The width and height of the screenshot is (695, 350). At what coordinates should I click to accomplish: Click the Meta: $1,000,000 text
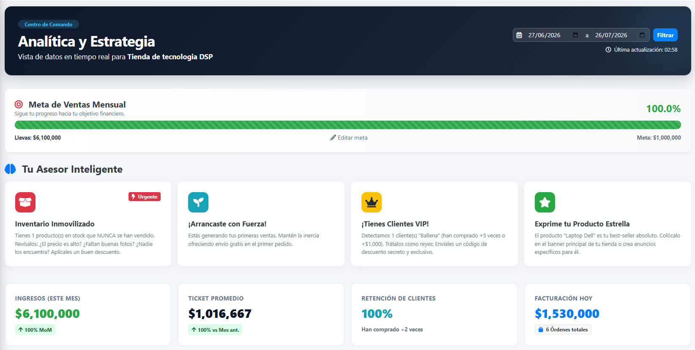tap(659, 138)
